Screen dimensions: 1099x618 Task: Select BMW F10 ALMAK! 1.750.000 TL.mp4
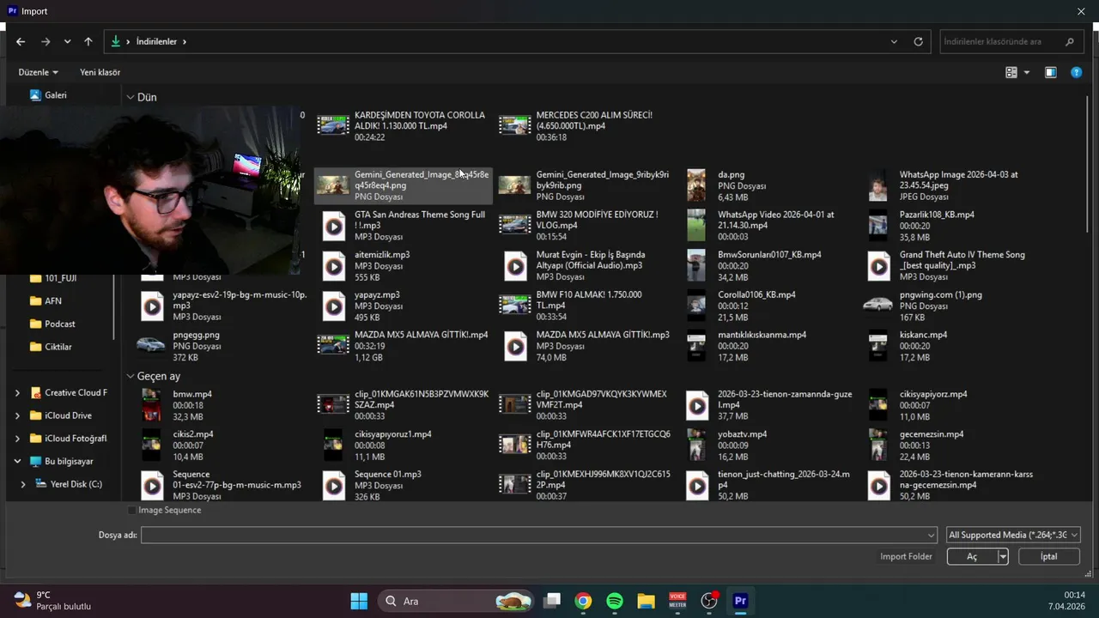point(584,306)
